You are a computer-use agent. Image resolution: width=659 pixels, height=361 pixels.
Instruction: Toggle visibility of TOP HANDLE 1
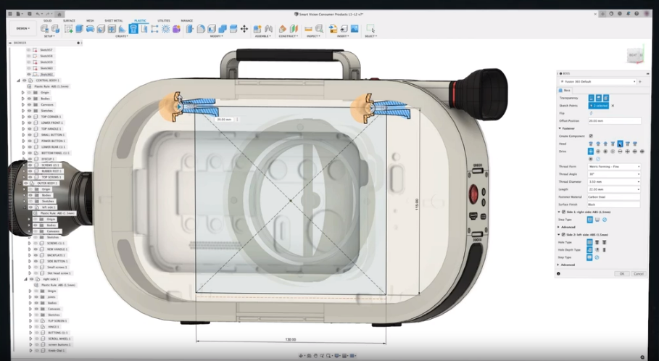(x=30, y=128)
